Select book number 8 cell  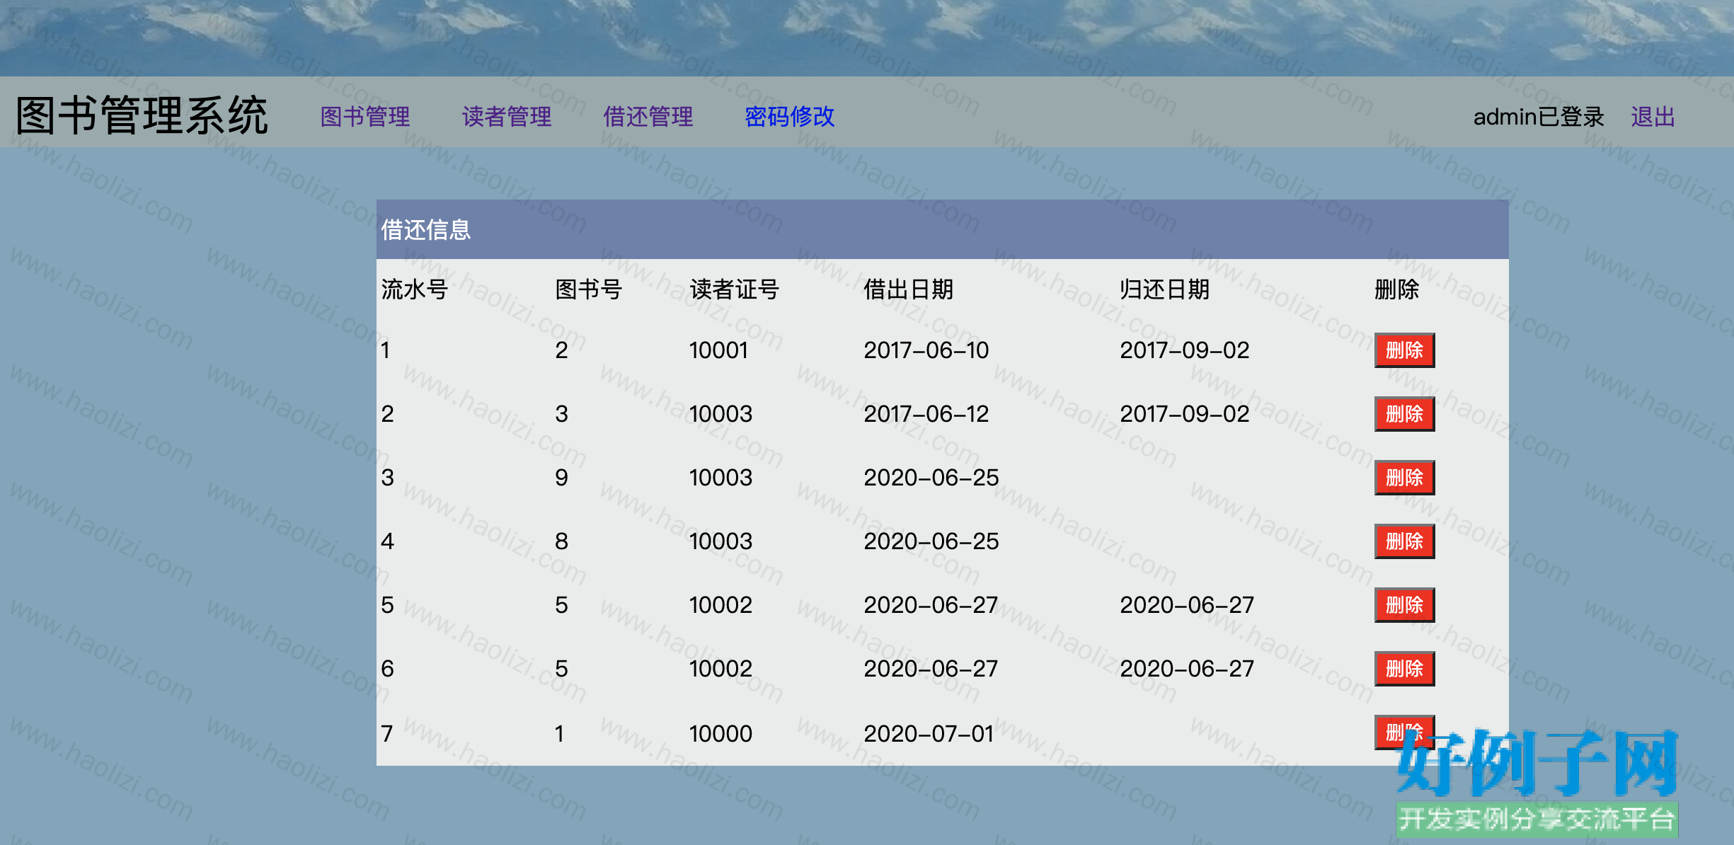(x=561, y=541)
